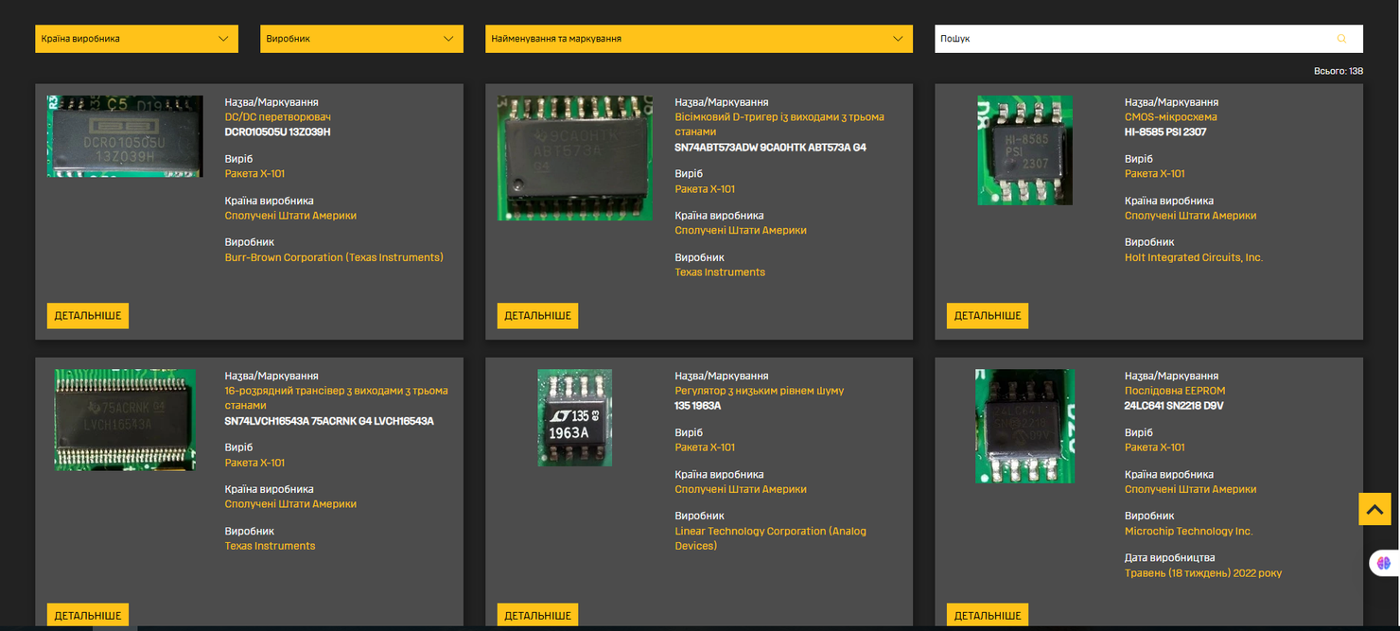Follow the Holt Integrated Circuits, Inc. link

pos(1194,257)
